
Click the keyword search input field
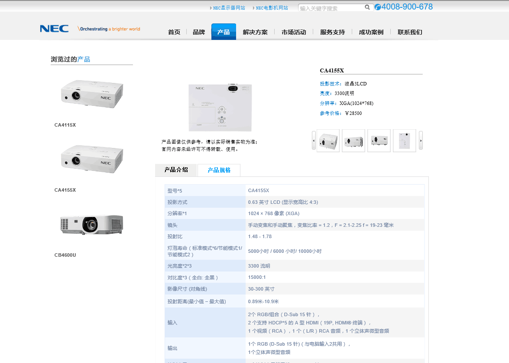[x=330, y=8]
